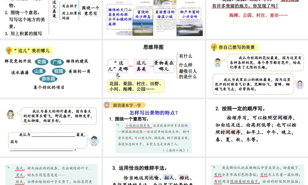
Task: Open the slide titled 思维导图
Action: 154,69
